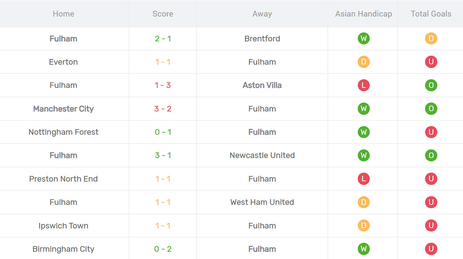
Task: Click the green W handicap badge in Birmingham City row
Action: click(x=364, y=249)
